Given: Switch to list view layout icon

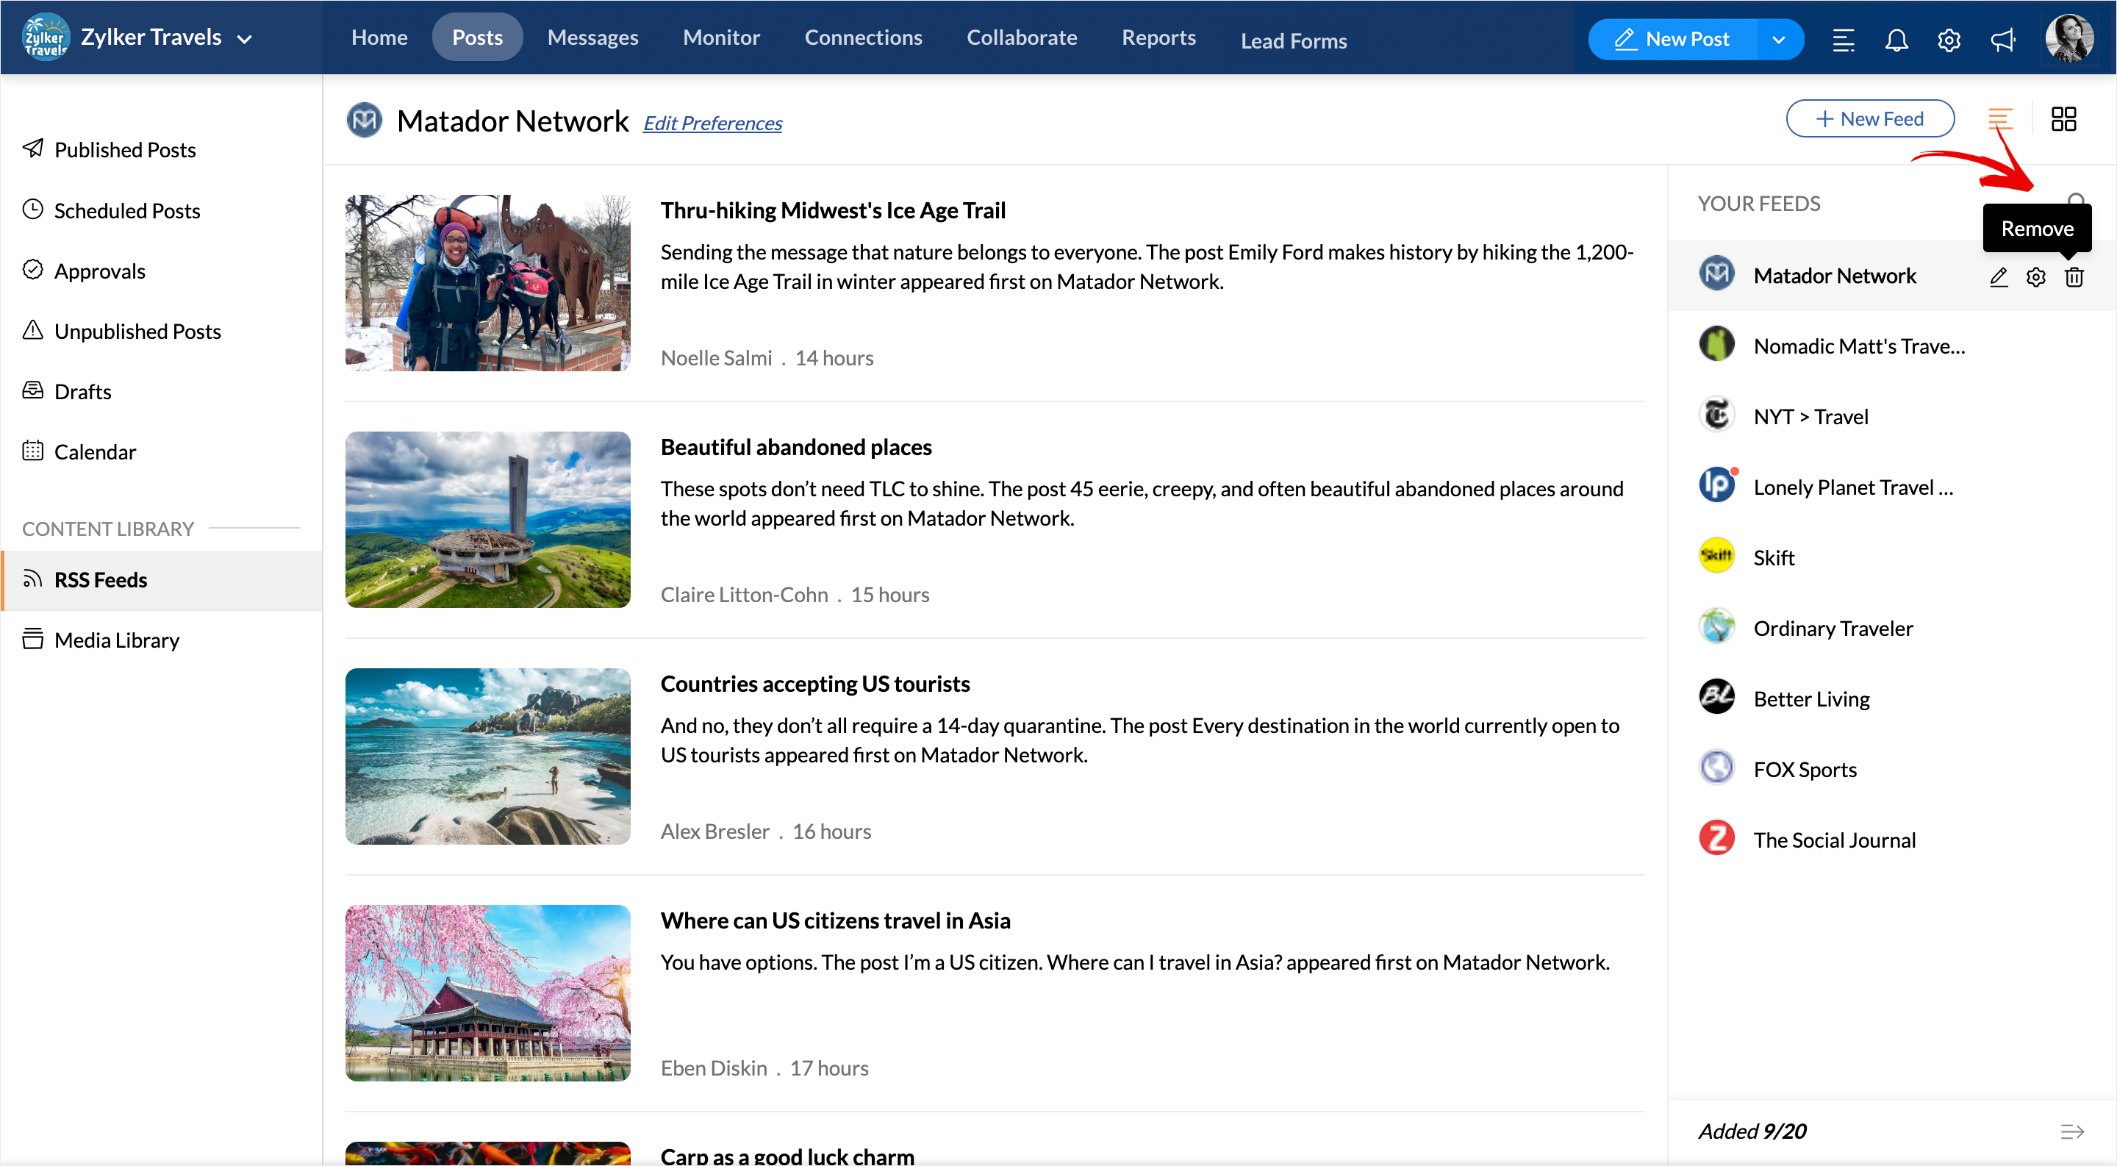Looking at the screenshot, I should click(1999, 118).
